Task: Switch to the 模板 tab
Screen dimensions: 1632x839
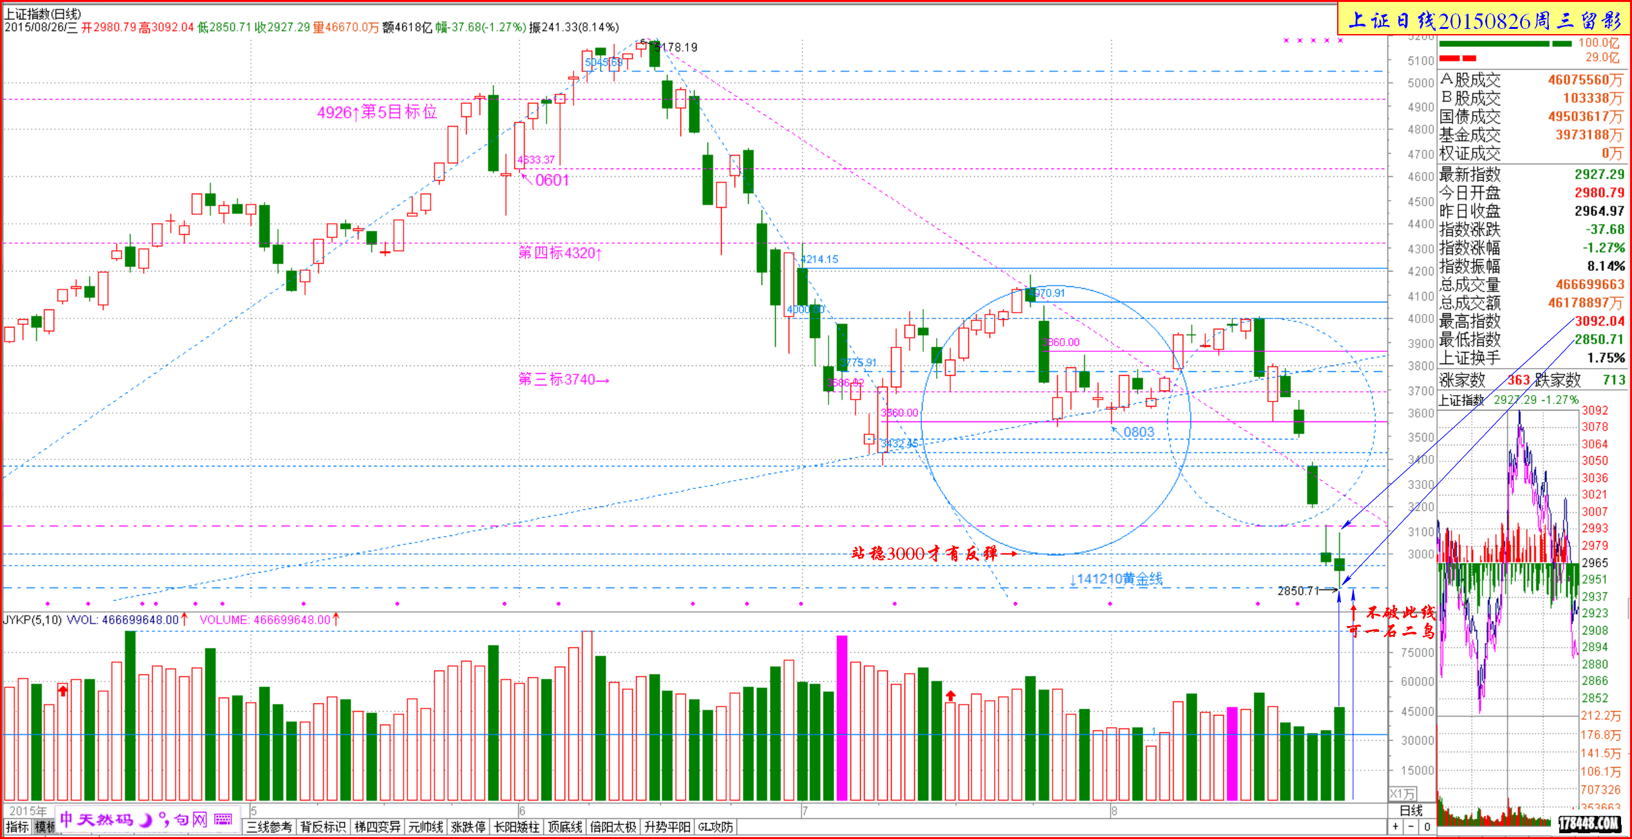Action: coord(45,827)
